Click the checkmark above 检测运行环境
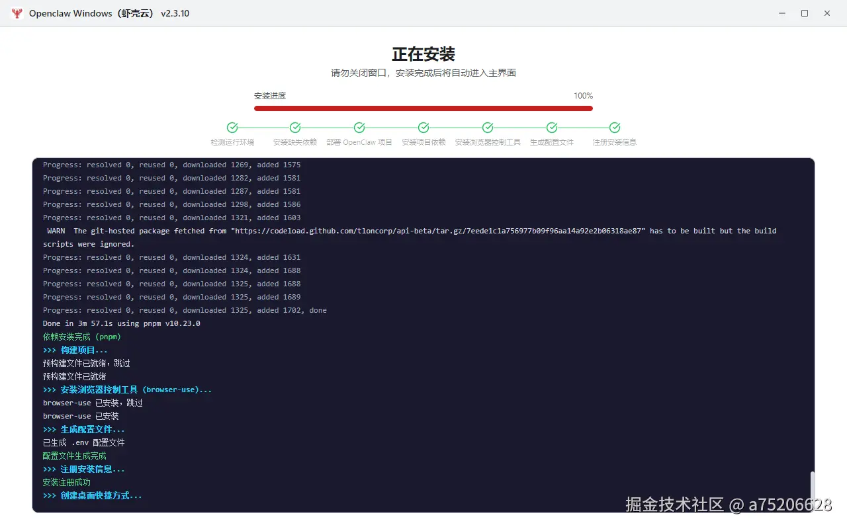Viewport: 847px width, 529px height. (232, 128)
